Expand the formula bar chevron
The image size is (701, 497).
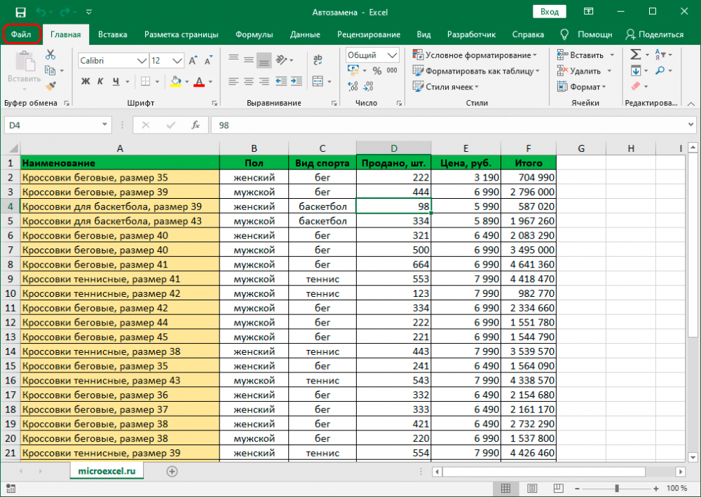pyautogui.click(x=690, y=125)
